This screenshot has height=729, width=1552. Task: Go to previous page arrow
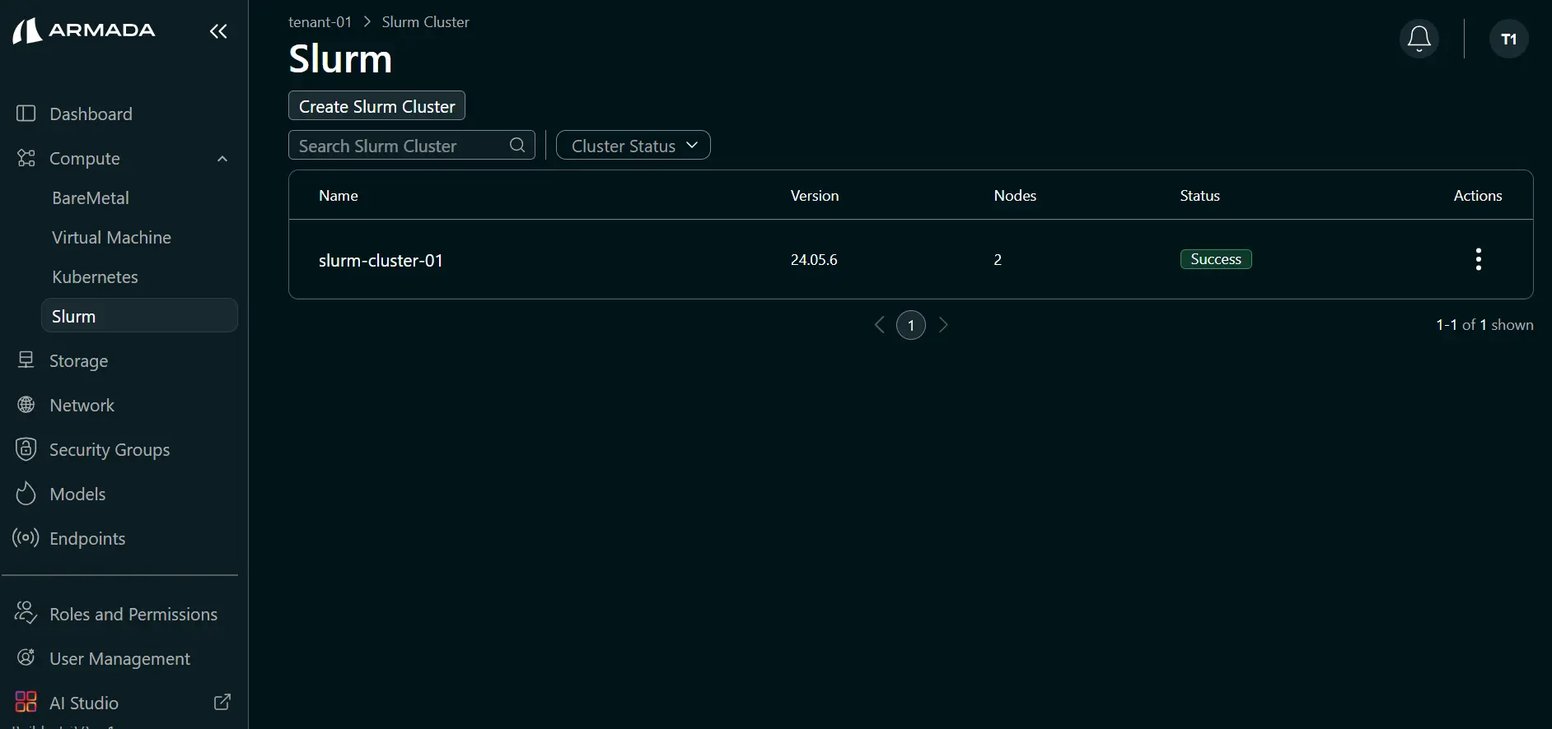(879, 325)
